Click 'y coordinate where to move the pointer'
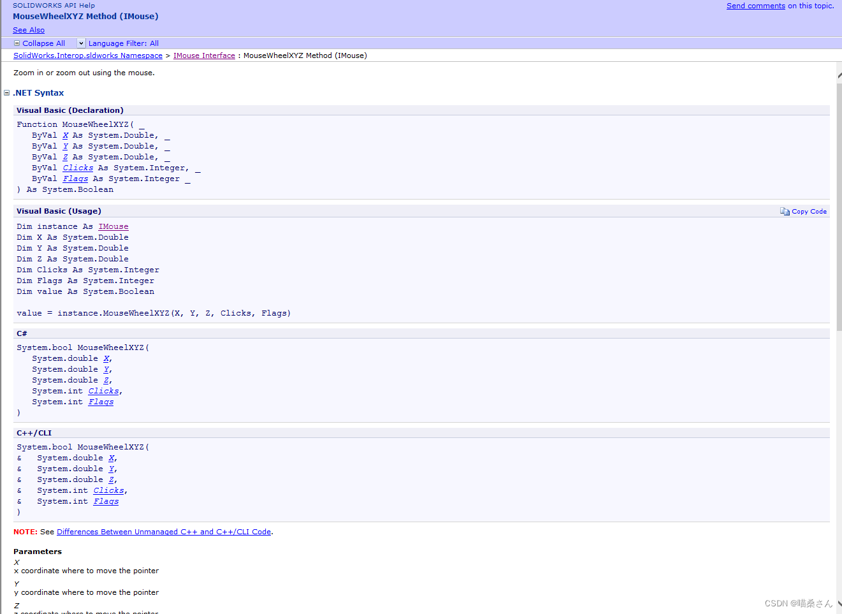This screenshot has width=842, height=614. (x=86, y=592)
